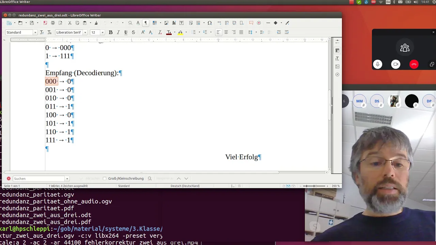Select the diamond Basic Shapes tool

[276, 23]
